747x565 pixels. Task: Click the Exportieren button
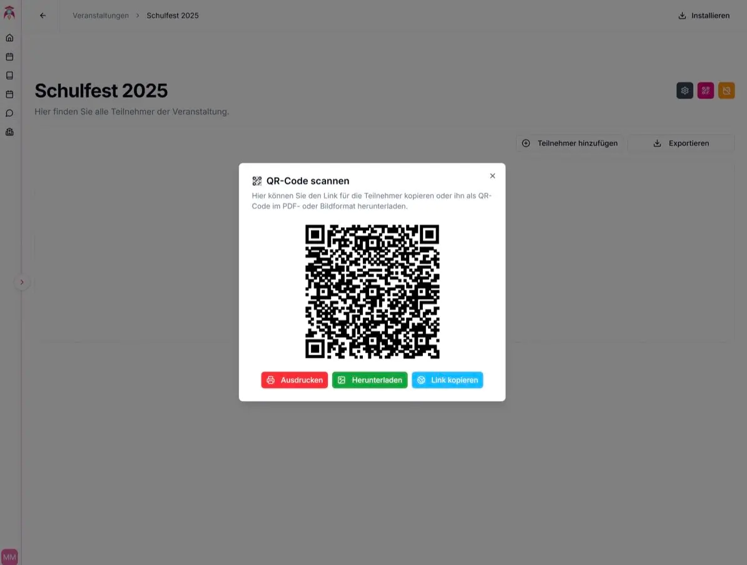tap(681, 143)
